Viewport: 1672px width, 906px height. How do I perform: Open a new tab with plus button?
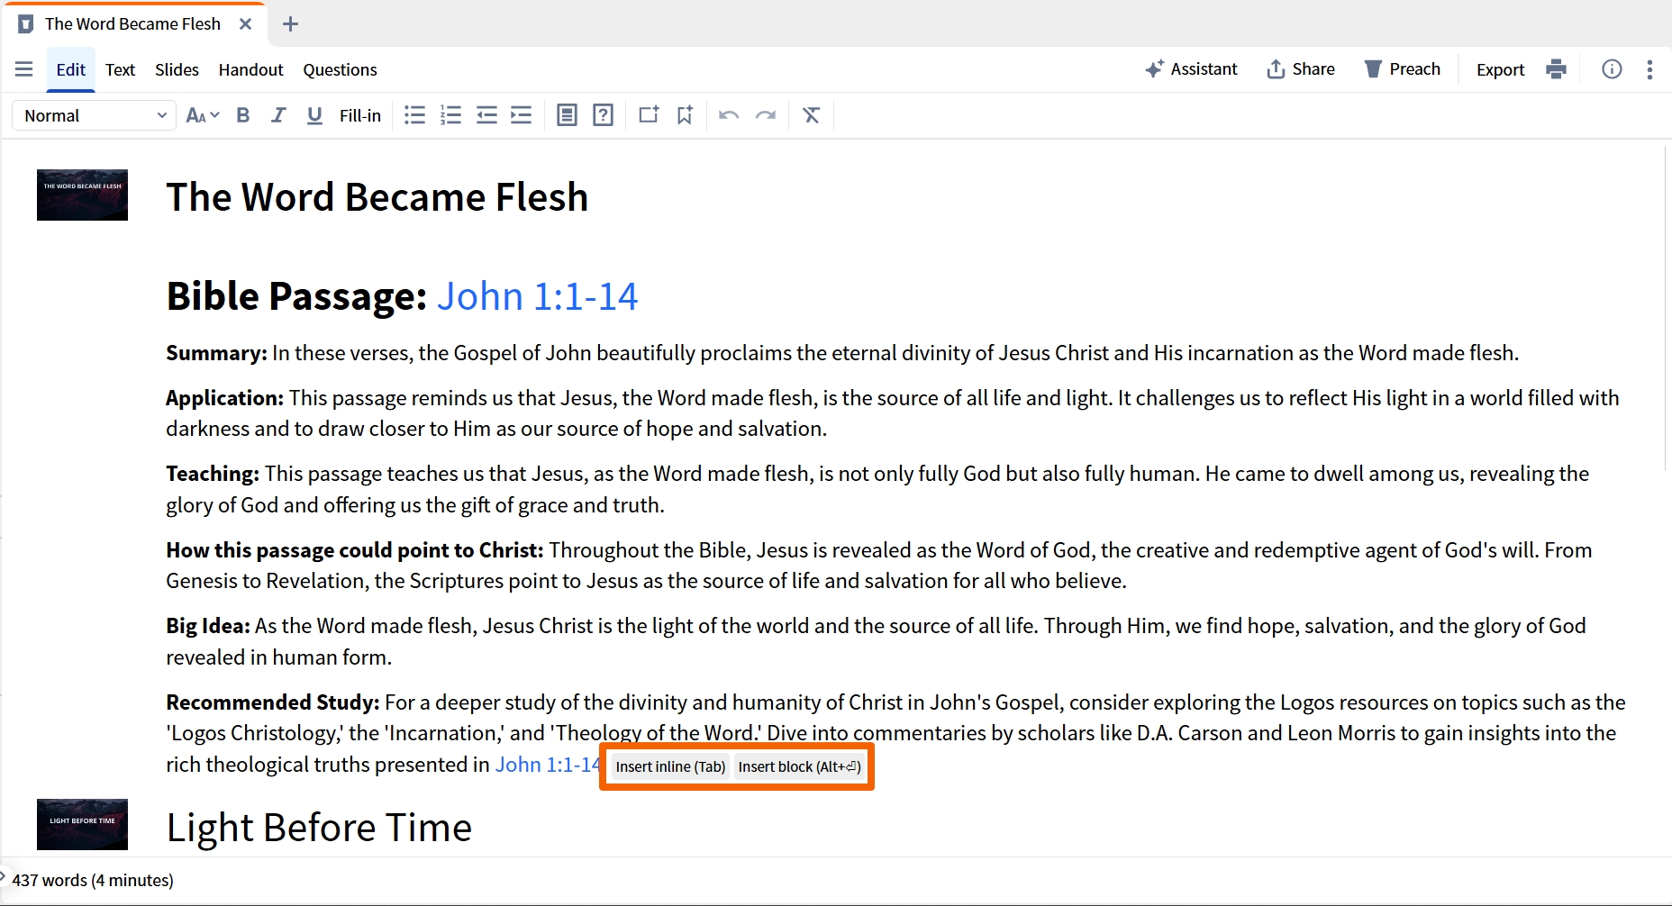[290, 24]
